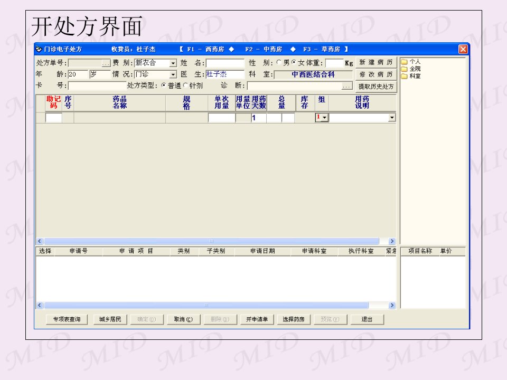Click the 申请日期 column header
The image size is (507, 380).
(262, 251)
